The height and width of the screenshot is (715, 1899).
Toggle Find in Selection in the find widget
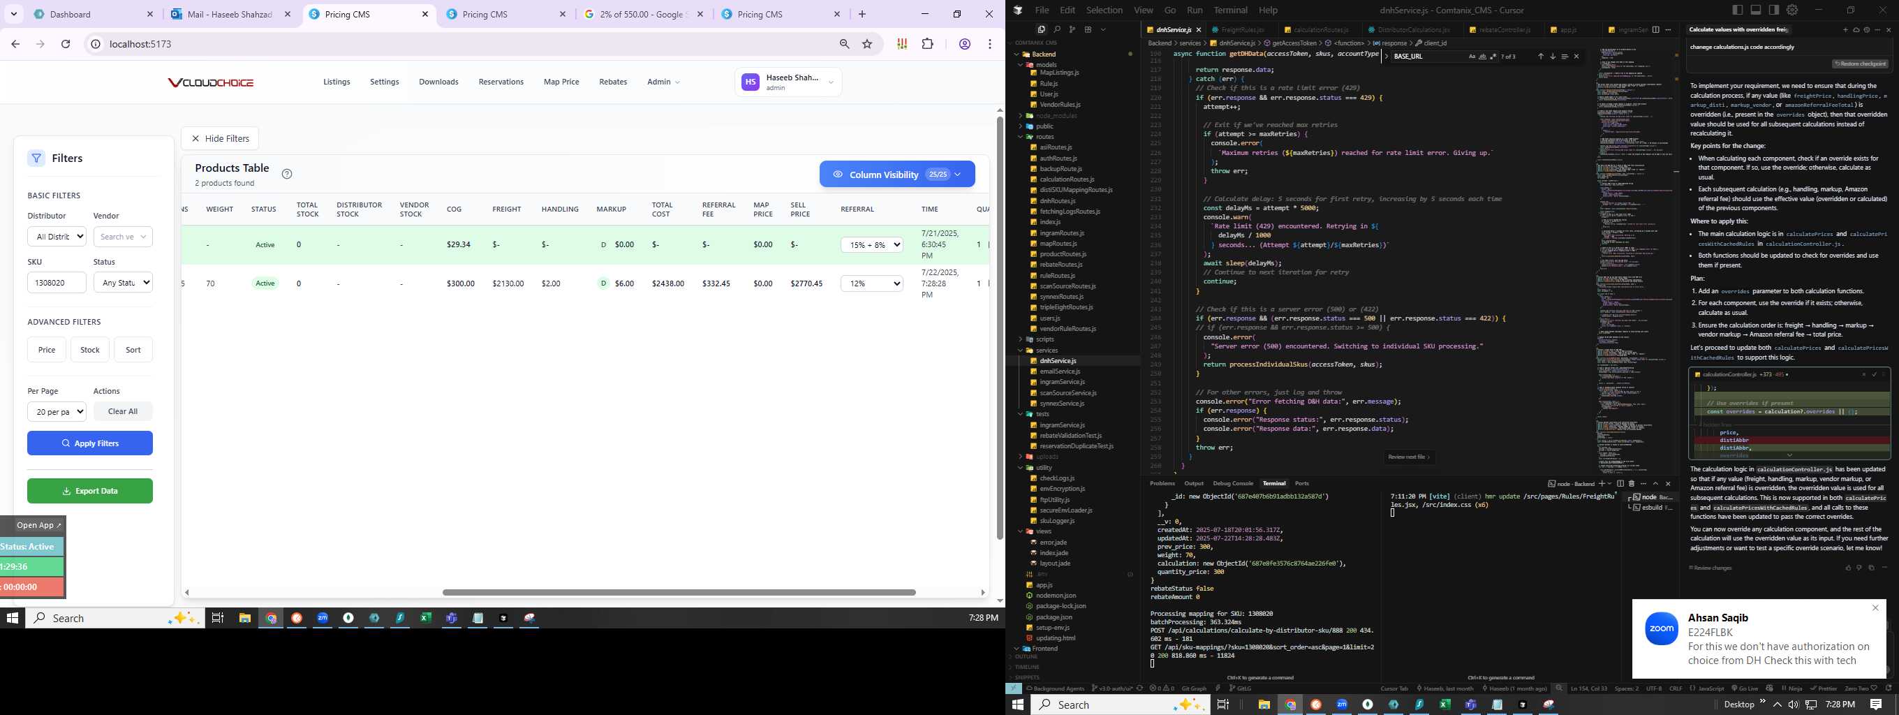(x=1565, y=57)
